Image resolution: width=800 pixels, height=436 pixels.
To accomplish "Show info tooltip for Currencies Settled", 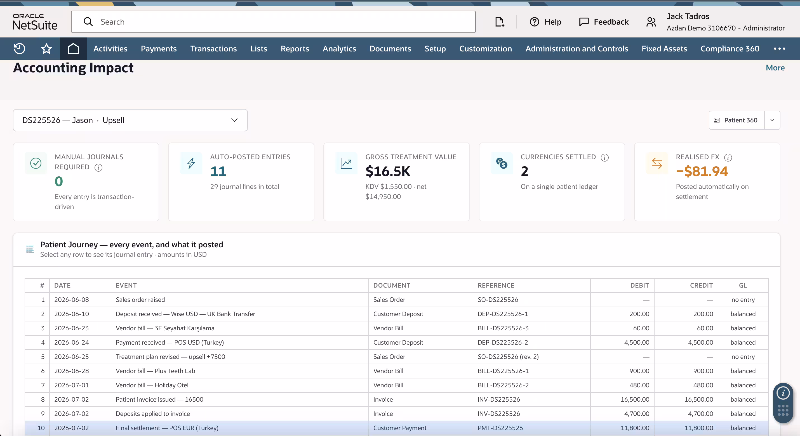I will [x=605, y=158].
